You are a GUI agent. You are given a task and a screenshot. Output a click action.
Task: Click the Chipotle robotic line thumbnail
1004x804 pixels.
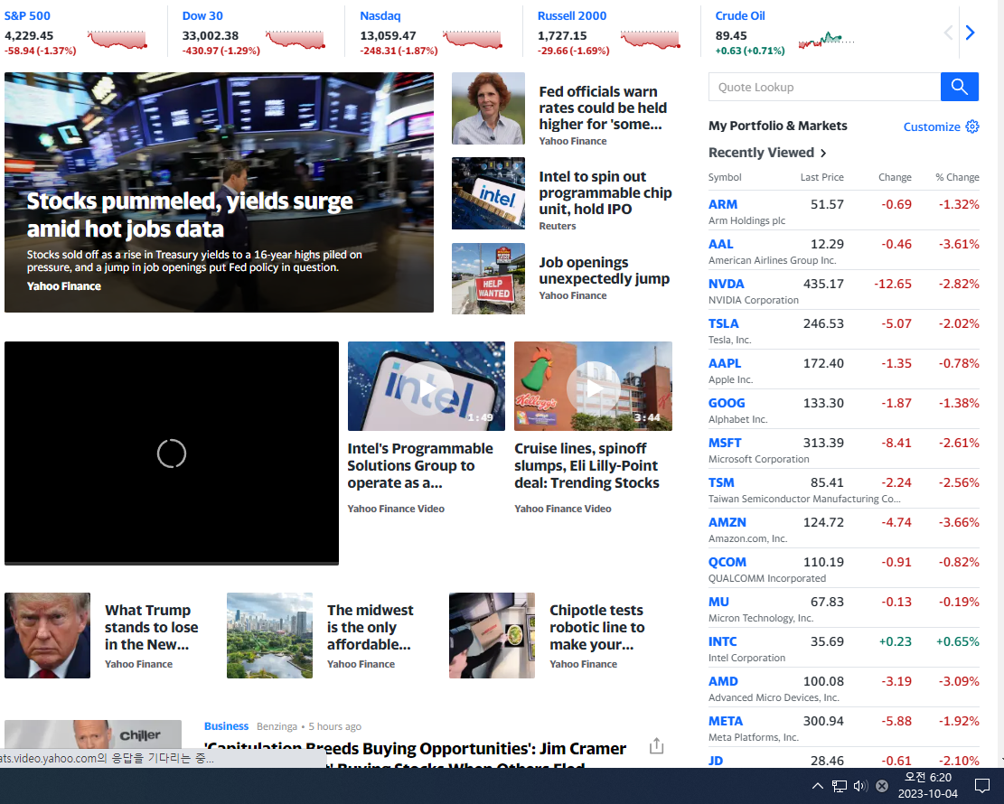[492, 635]
